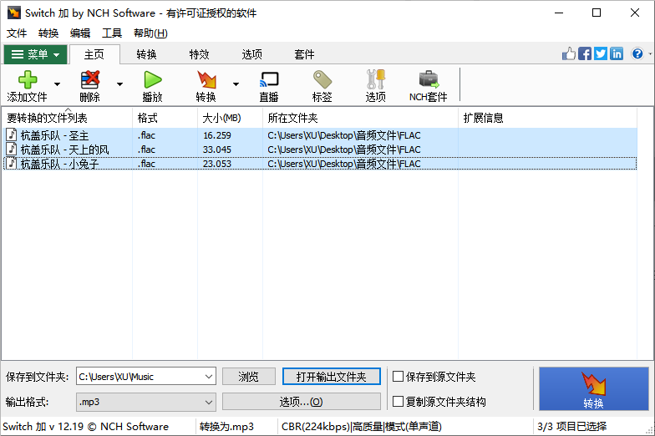Click the 删除 toolbar icon
655x436 pixels.
pos(90,79)
